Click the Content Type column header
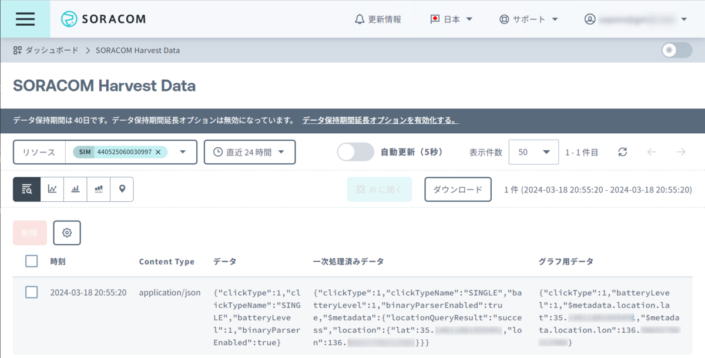Screen dimensions: 705x358 coord(166,262)
